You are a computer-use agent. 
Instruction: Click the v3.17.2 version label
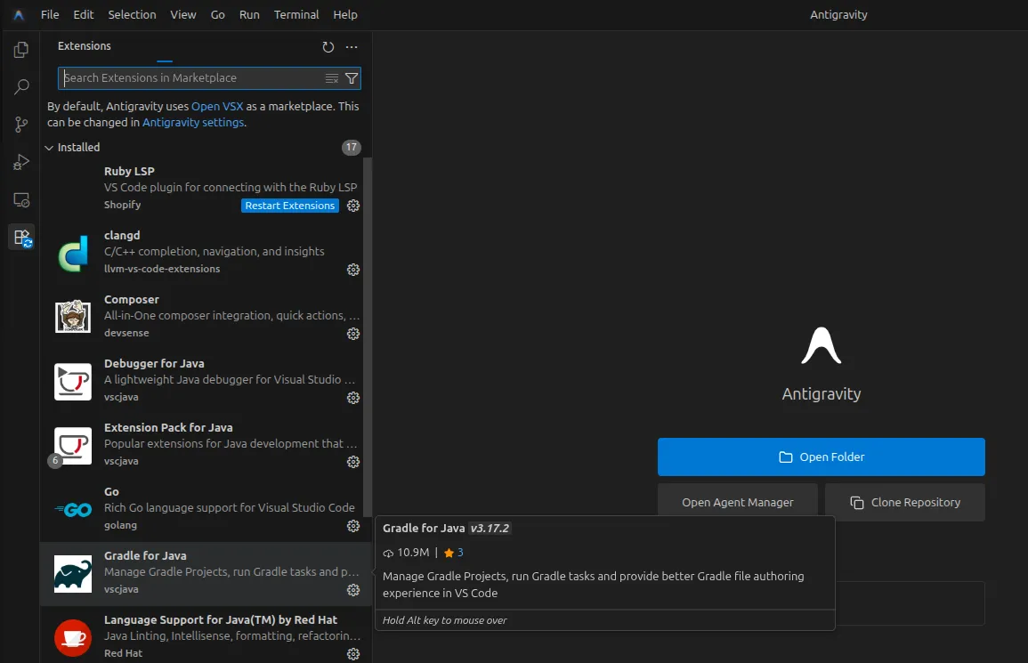point(490,529)
